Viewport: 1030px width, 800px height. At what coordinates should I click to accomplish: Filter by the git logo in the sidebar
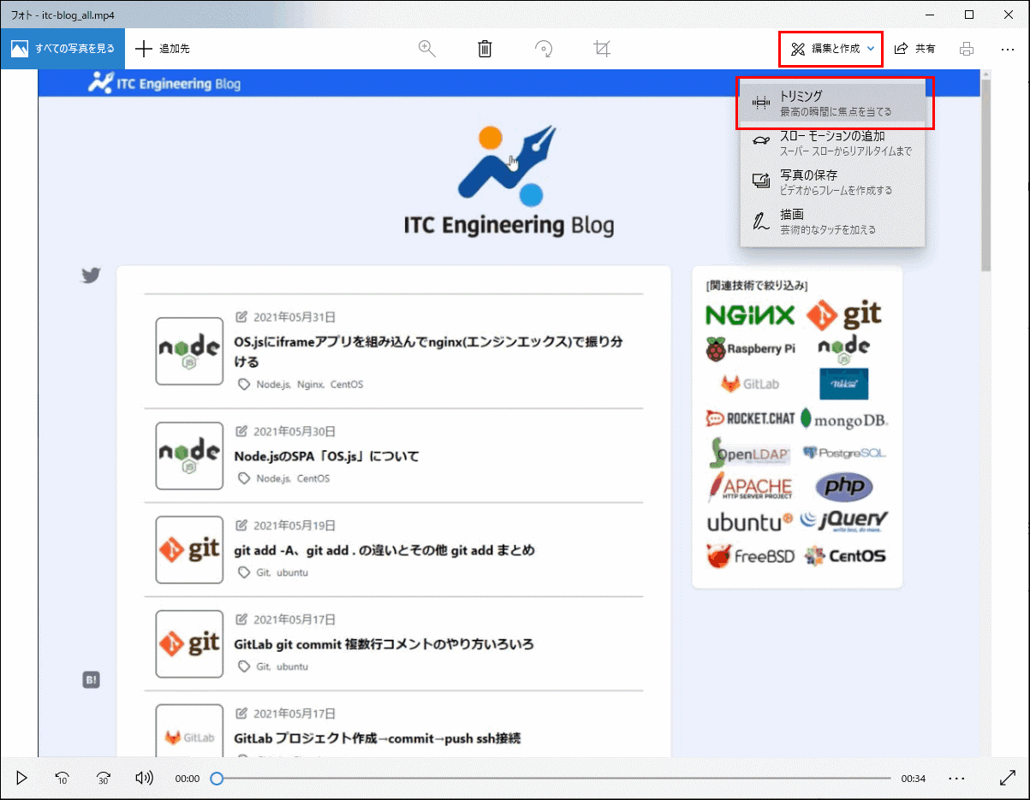tap(843, 315)
